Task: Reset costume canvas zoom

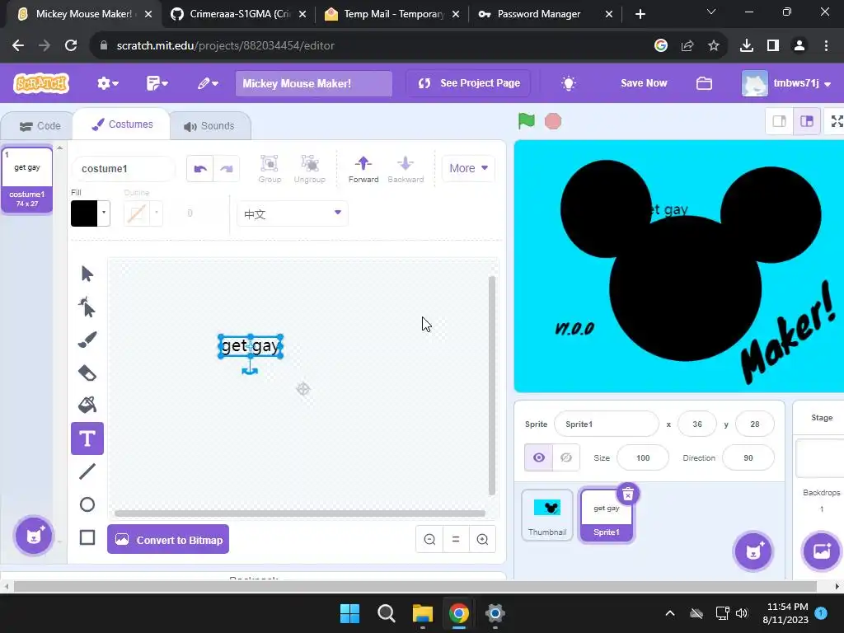Action: coord(455,539)
